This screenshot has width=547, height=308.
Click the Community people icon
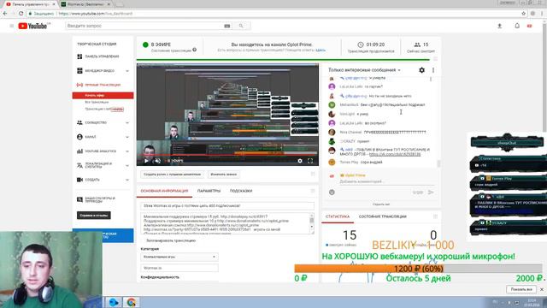79,122
